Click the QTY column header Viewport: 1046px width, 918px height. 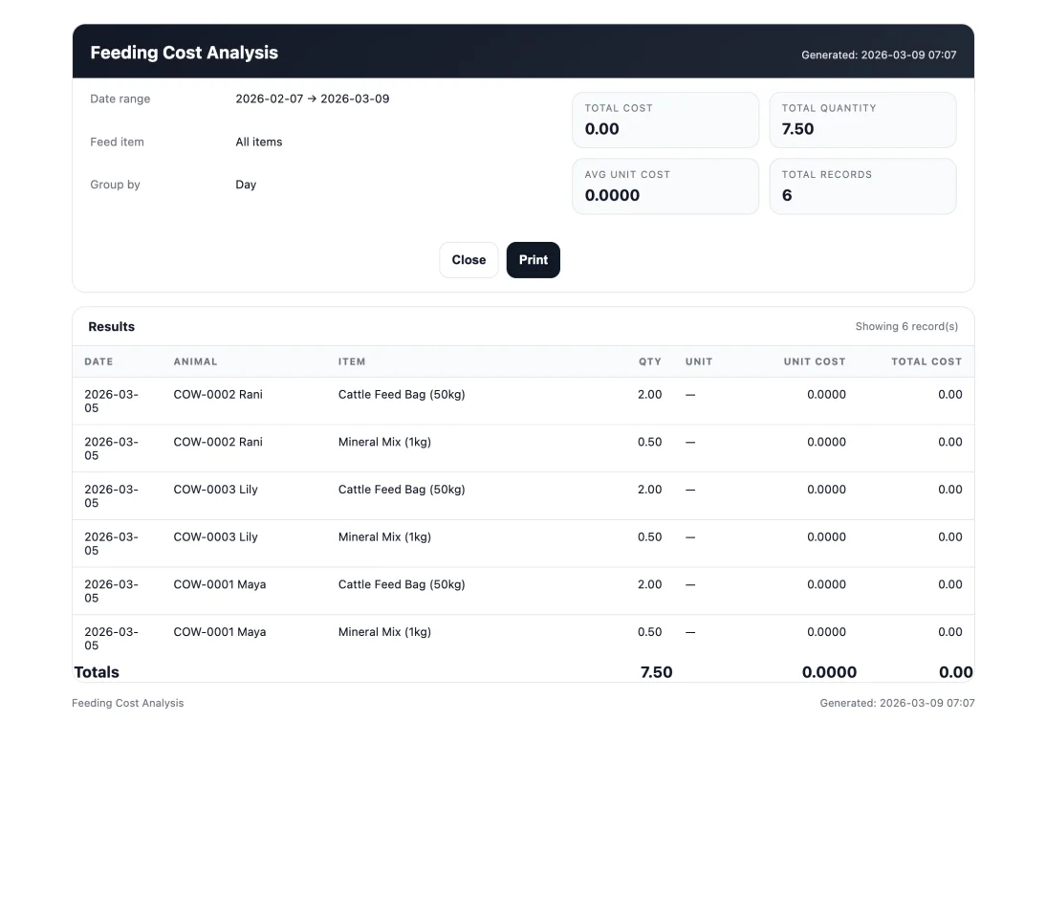point(650,361)
